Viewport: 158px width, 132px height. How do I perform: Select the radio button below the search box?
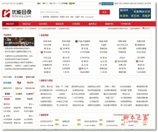(41, 17)
